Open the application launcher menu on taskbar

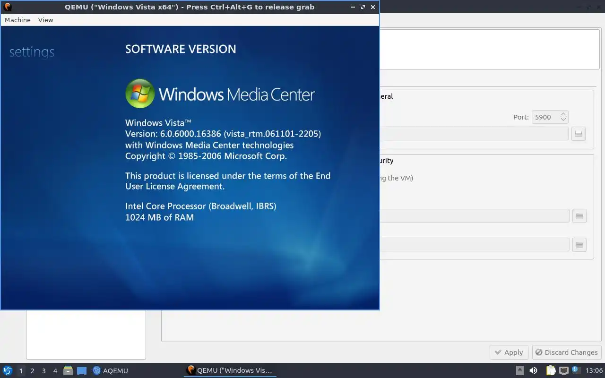7,370
